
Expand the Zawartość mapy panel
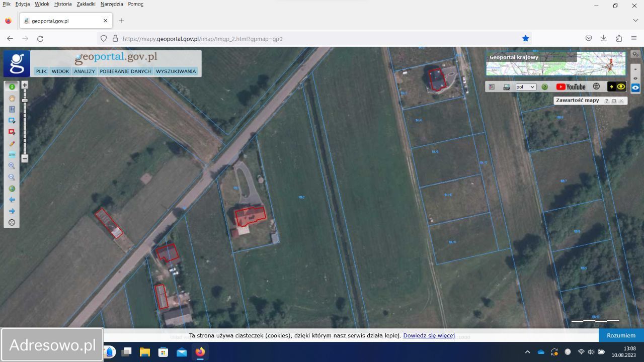pos(614,101)
